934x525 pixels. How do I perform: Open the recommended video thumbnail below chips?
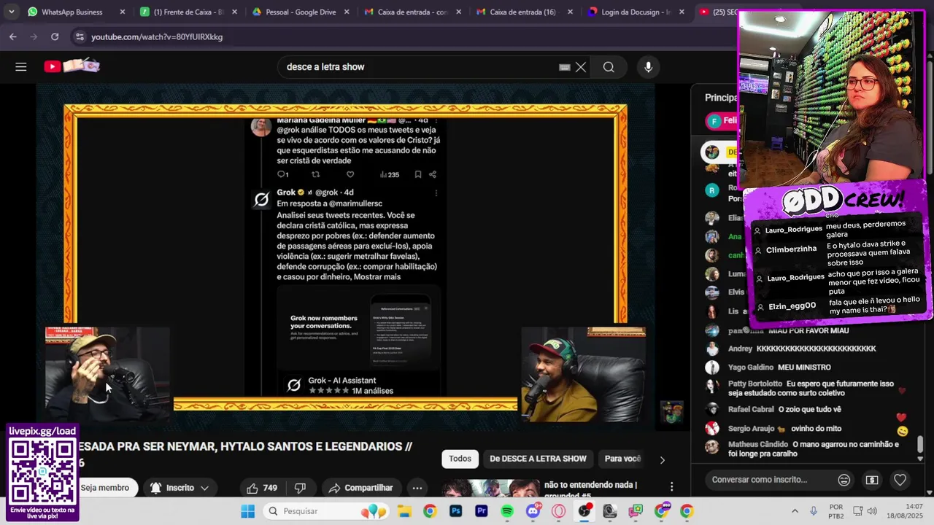(490, 489)
